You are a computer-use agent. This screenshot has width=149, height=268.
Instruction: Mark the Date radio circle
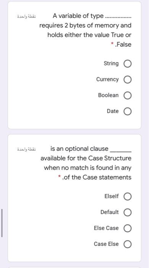tap(128, 111)
